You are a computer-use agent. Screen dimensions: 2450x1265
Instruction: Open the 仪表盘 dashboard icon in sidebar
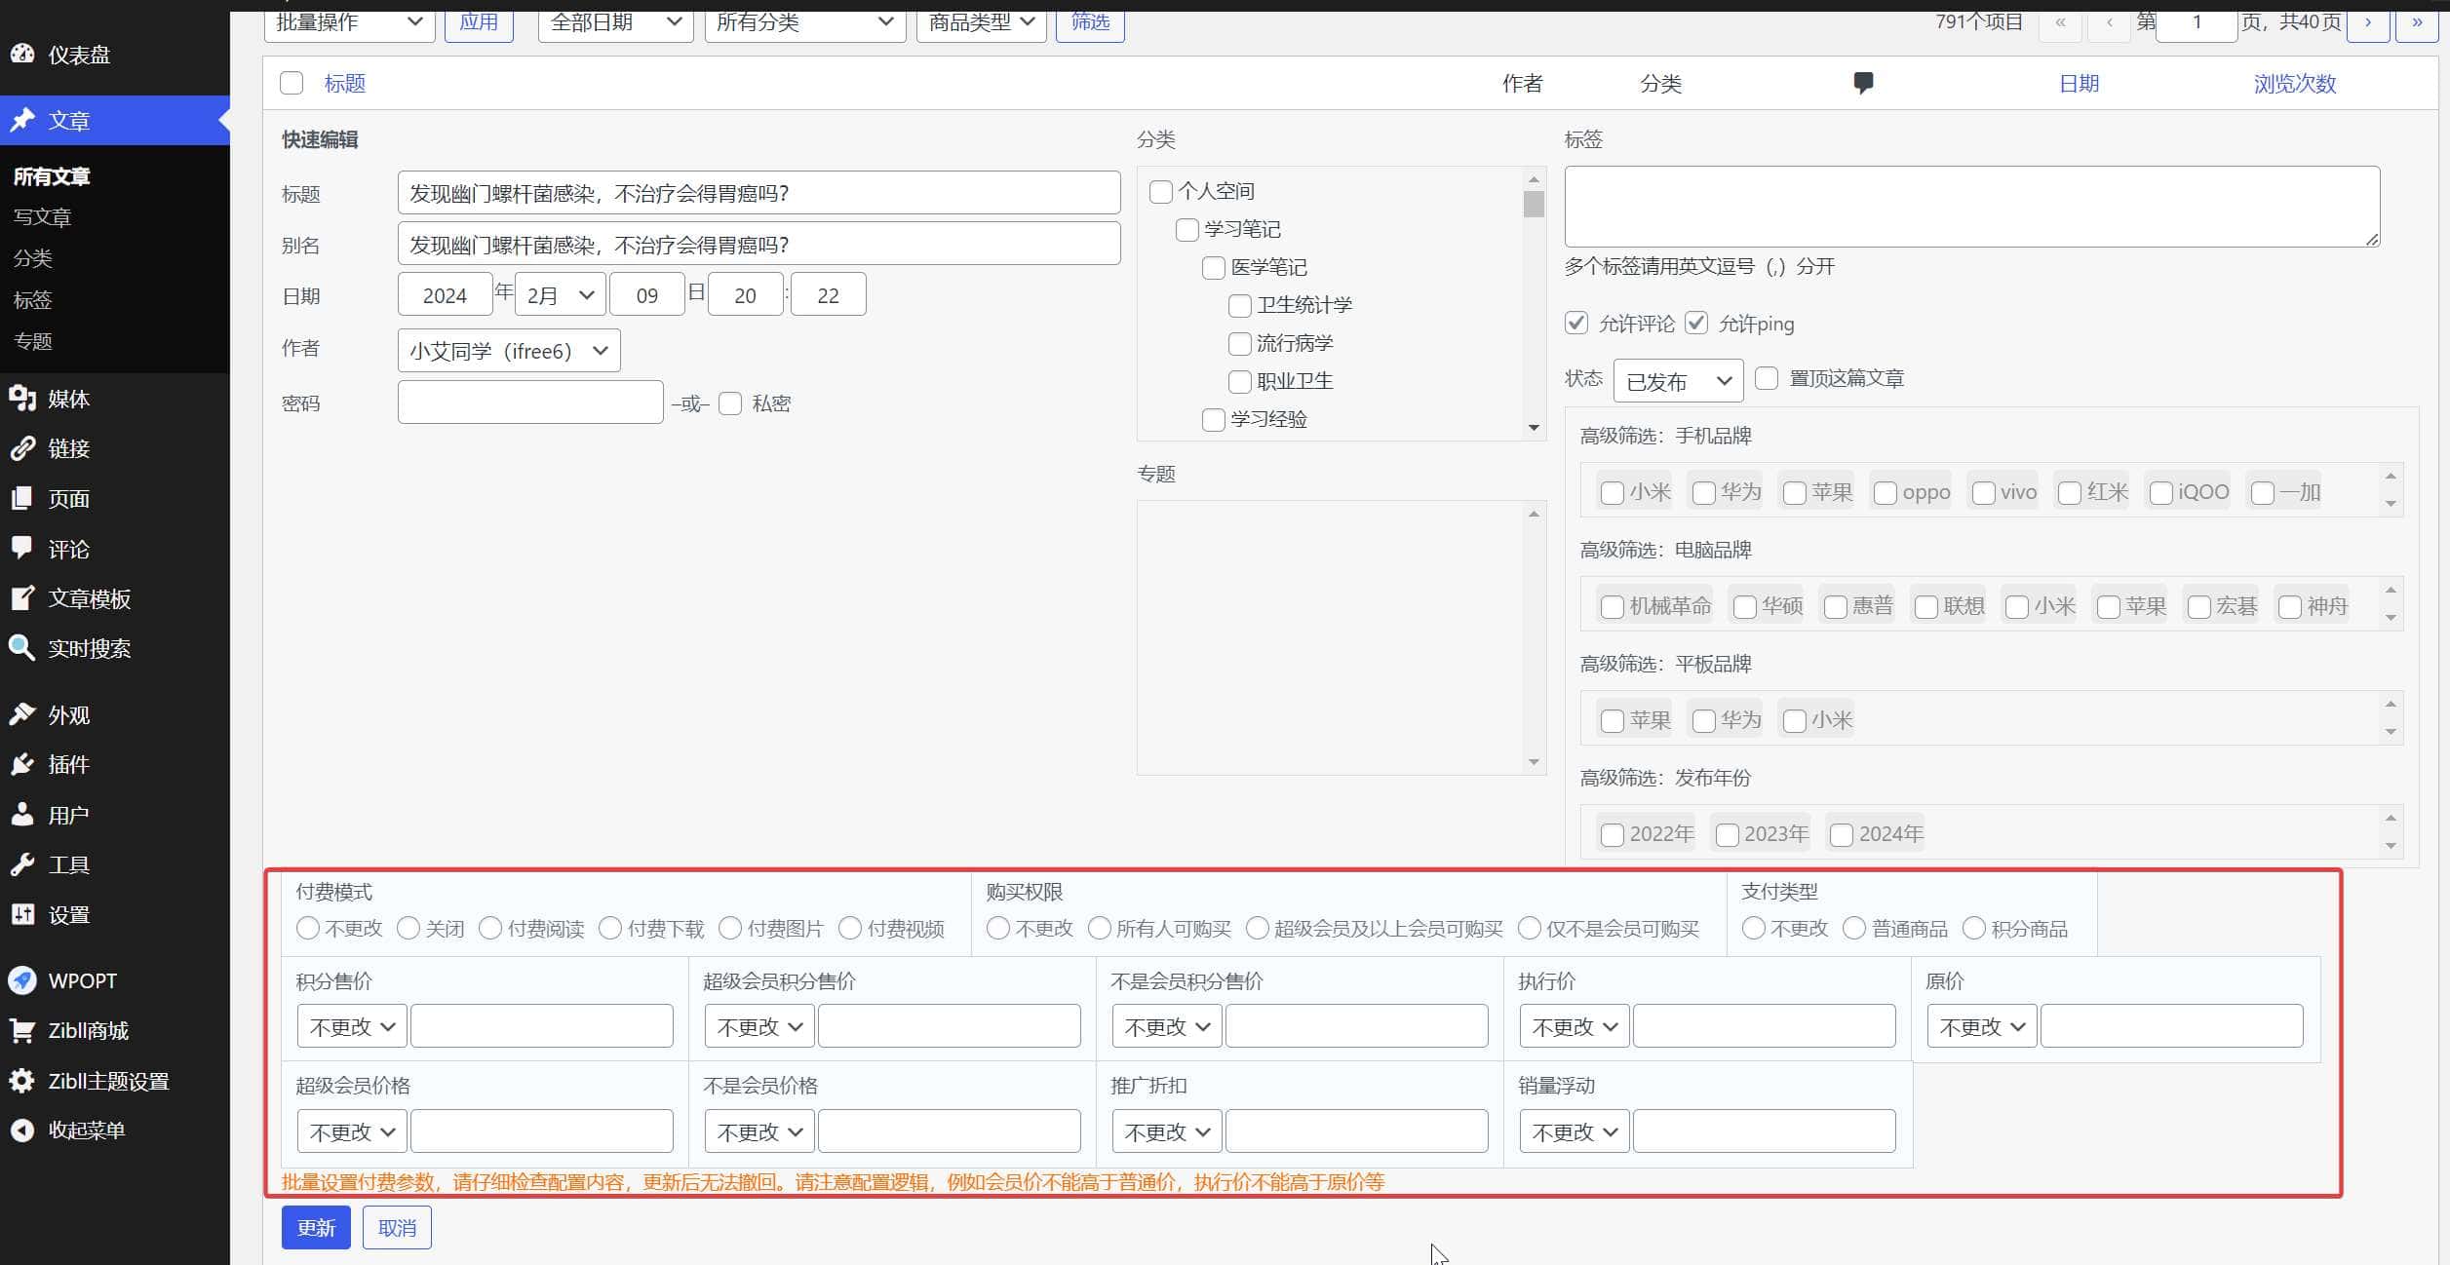point(24,55)
